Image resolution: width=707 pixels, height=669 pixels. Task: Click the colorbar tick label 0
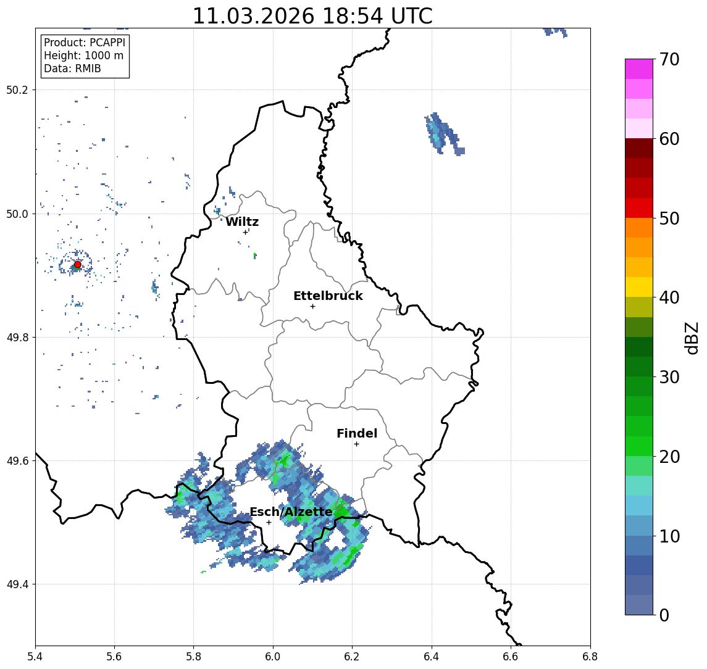(x=664, y=615)
